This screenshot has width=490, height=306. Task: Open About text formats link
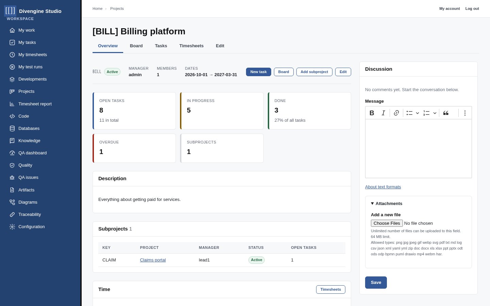pos(383,187)
